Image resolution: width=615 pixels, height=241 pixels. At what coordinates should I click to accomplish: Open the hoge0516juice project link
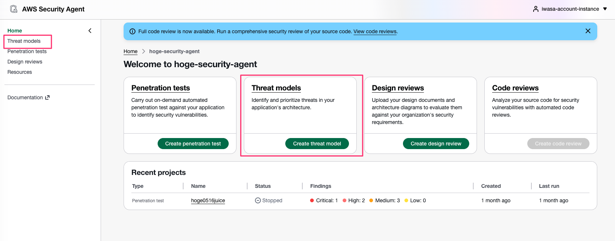[x=208, y=200]
